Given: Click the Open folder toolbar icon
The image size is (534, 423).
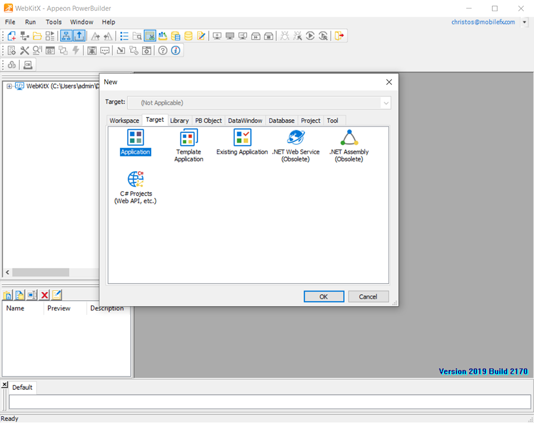Looking at the screenshot, I should (x=37, y=36).
